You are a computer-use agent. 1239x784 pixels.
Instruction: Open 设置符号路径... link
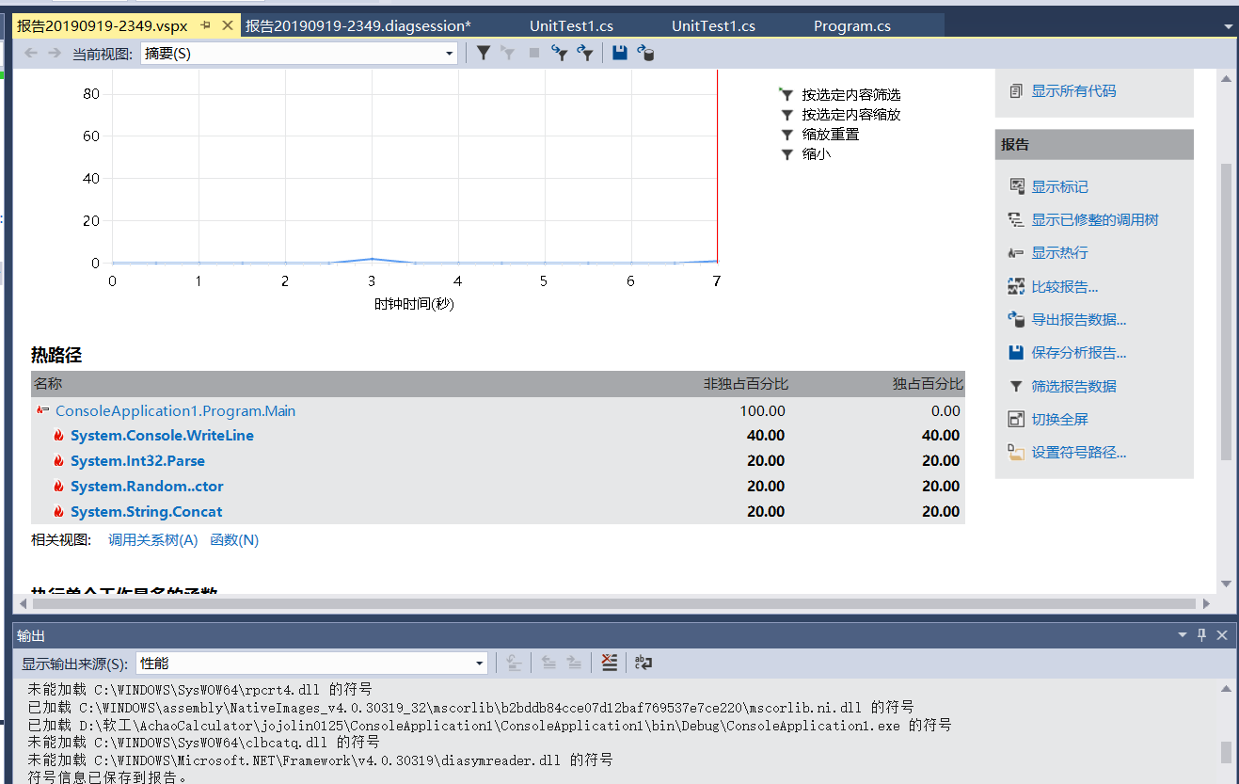click(1079, 453)
